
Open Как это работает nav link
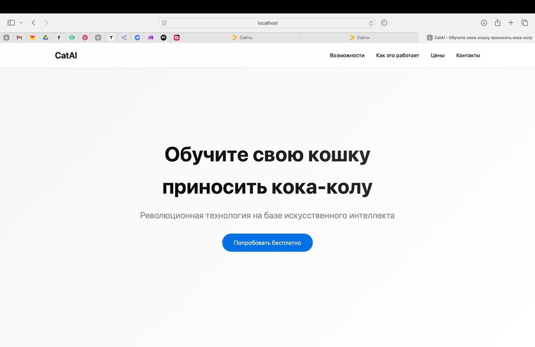click(398, 56)
